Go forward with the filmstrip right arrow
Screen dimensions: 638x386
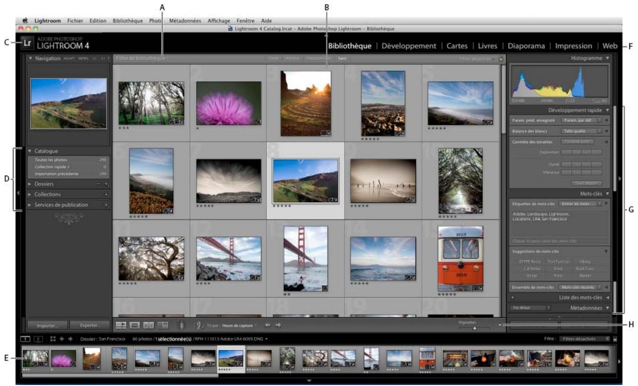point(70,339)
